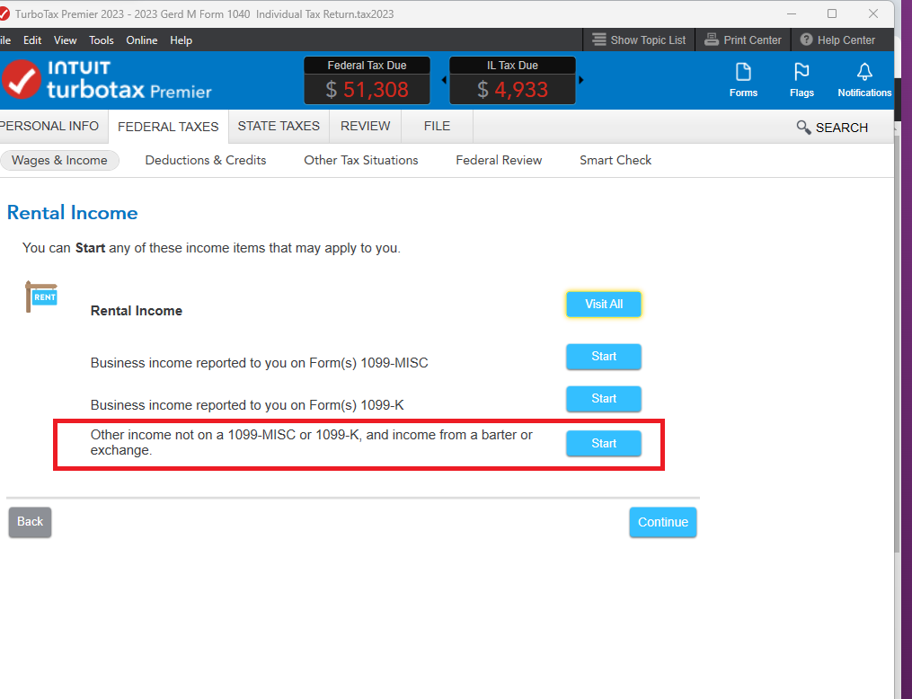The width and height of the screenshot is (912, 699).
Task: Close the TurboTax window
Action: (x=873, y=14)
